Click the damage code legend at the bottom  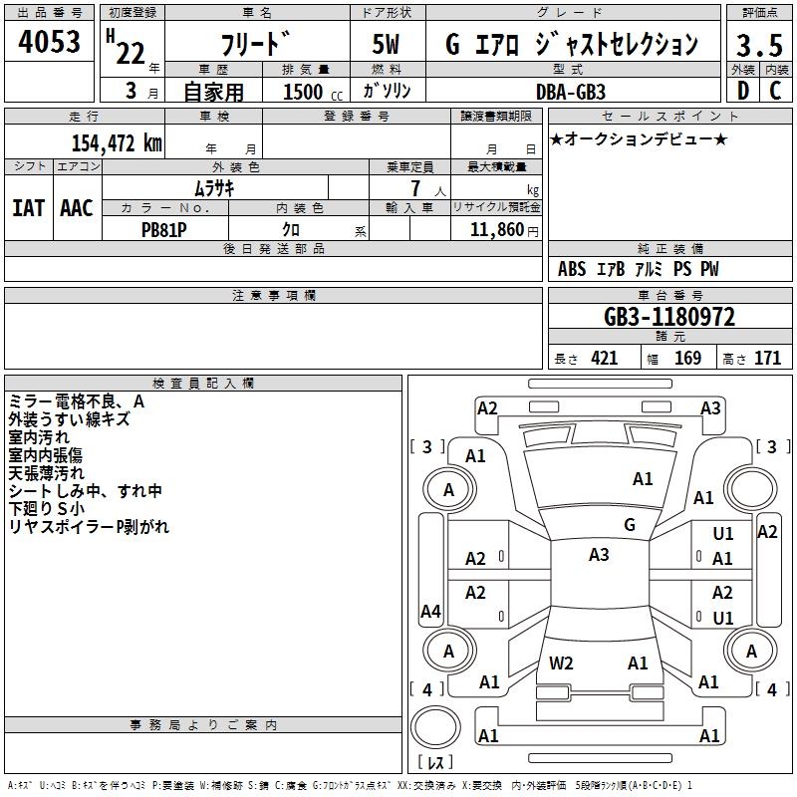(x=350, y=786)
